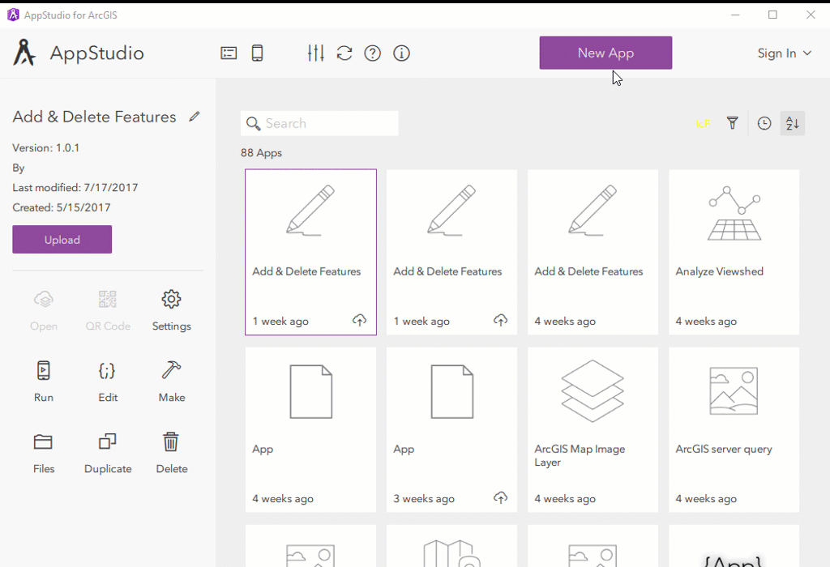Viewport: 830px width, 567px height.
Task: Select the App card dated 4 weeks ago
Action: pyautogui.click(x=310, y=429)
